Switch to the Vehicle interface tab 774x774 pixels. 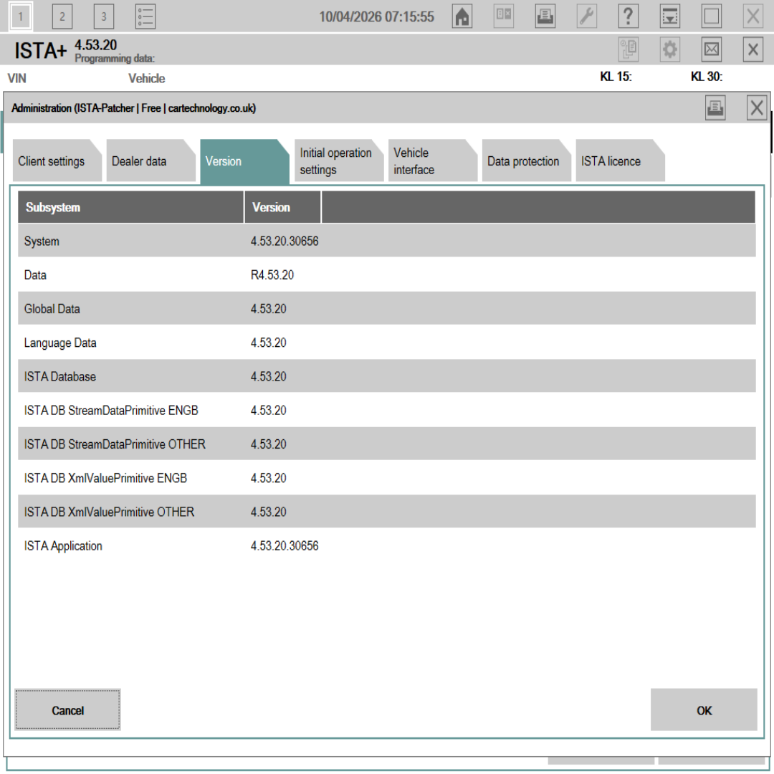(432, 161)
